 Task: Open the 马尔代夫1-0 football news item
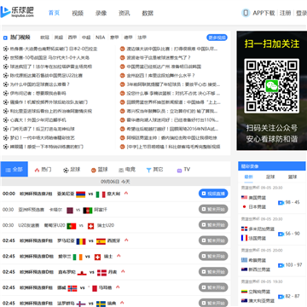pos(49,58)
